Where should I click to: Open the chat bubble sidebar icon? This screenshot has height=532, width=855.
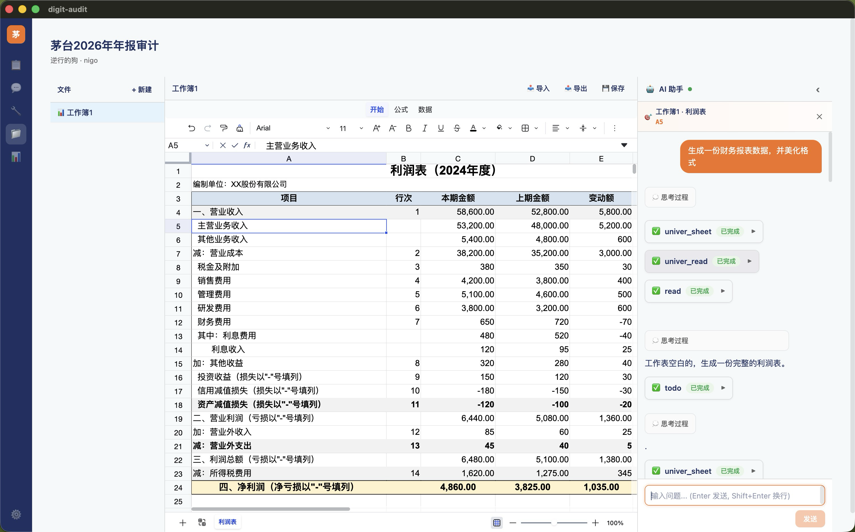click(x=16, y=88)
